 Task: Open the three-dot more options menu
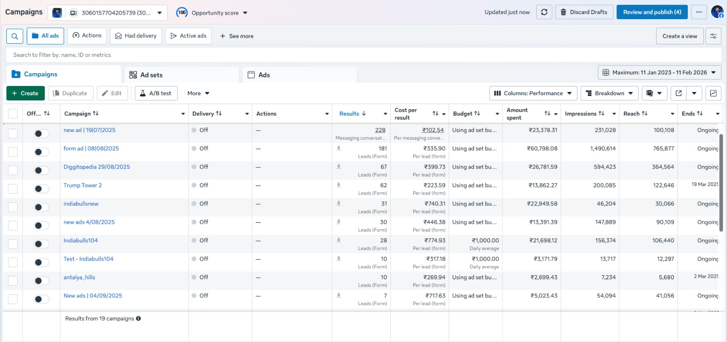click(699, 12)
